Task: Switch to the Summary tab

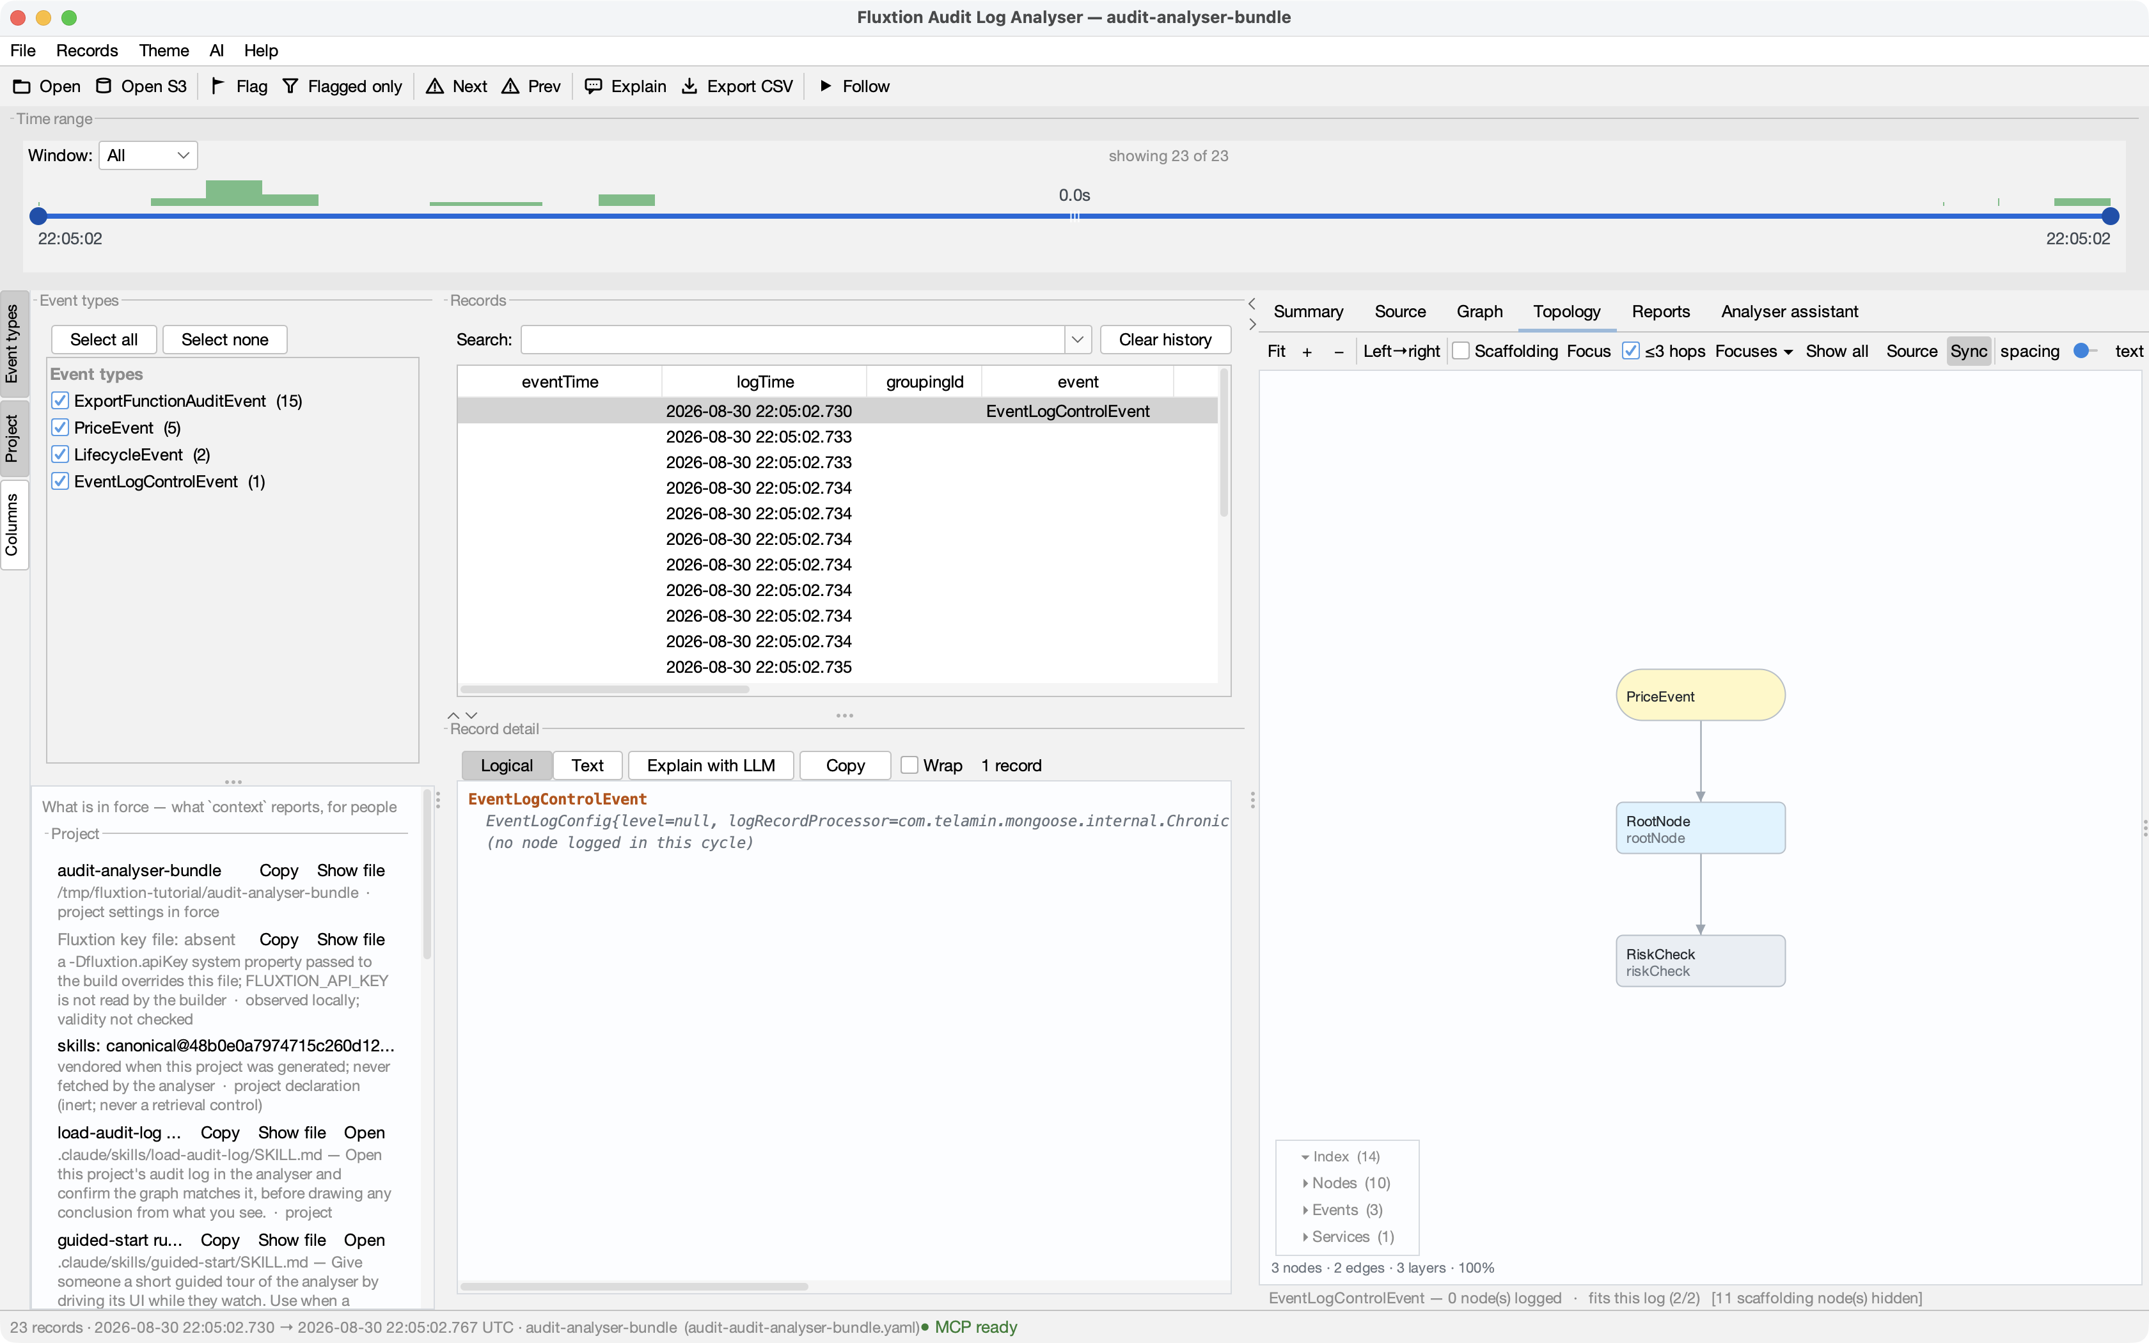Action: click(1308, 312)
